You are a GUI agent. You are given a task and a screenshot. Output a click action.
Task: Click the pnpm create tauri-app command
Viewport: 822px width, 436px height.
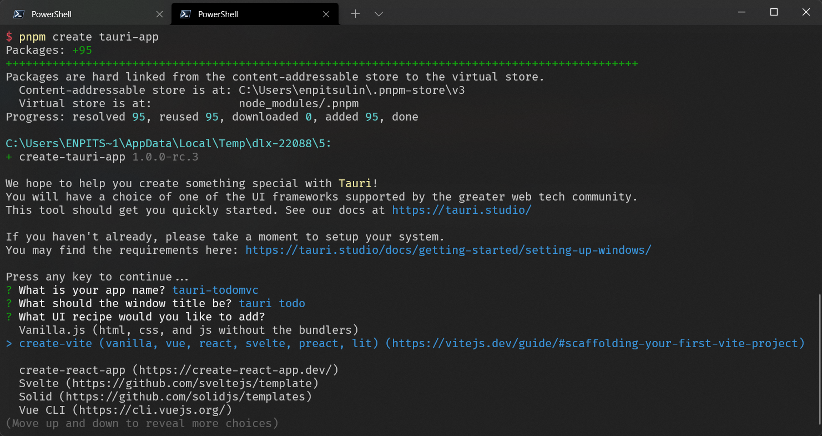pyautogui.click(x=89, y=37)
